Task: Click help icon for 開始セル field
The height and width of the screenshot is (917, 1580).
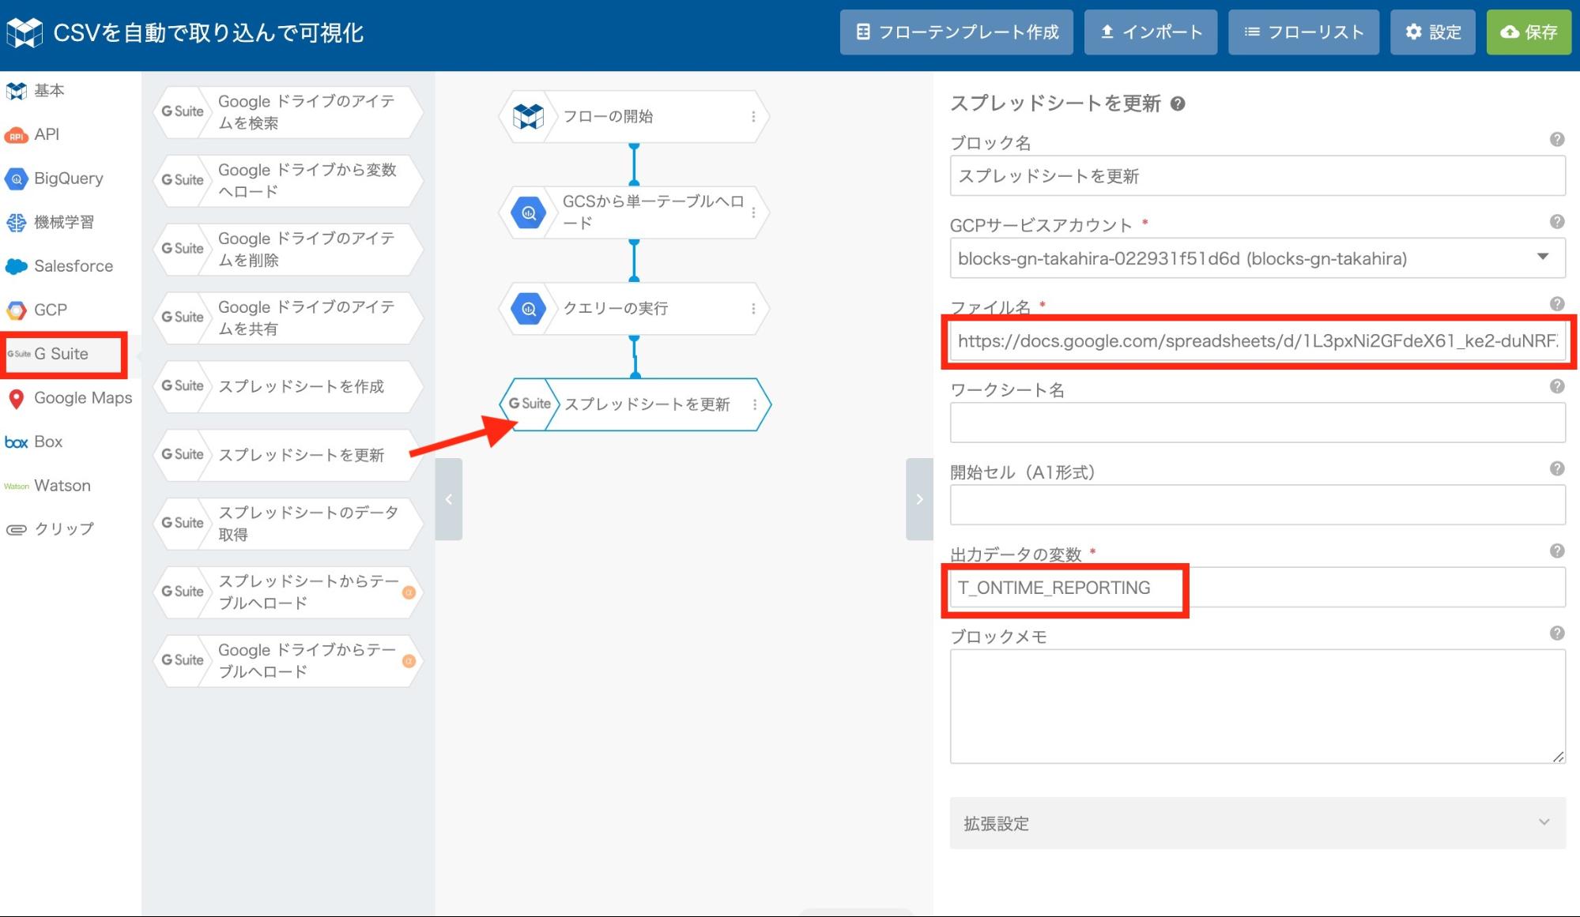Action: [x=1557, y=468]
